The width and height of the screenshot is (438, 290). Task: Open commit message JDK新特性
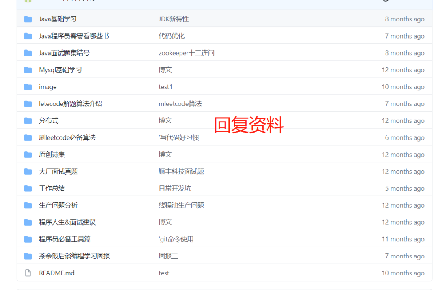(x=174, y=19)
